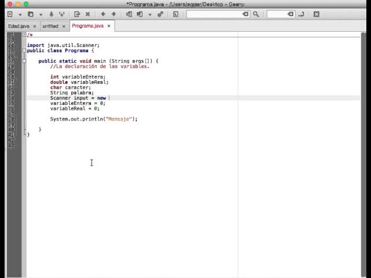Click the New file toolbar icon
The height and width of the screenshot is (278, 371).
pos(10,14)
